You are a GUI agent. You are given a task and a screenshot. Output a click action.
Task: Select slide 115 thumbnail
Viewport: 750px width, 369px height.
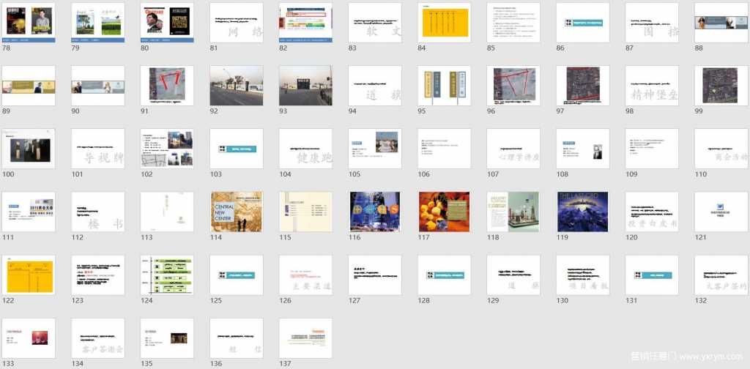pyautogui.click(x=305, y=212)
